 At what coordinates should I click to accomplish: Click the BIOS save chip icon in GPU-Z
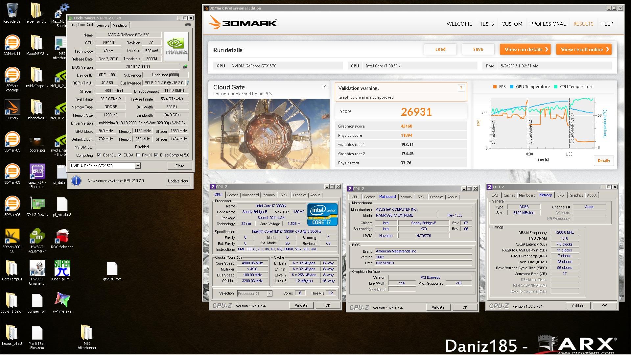(x=185, y=67)
